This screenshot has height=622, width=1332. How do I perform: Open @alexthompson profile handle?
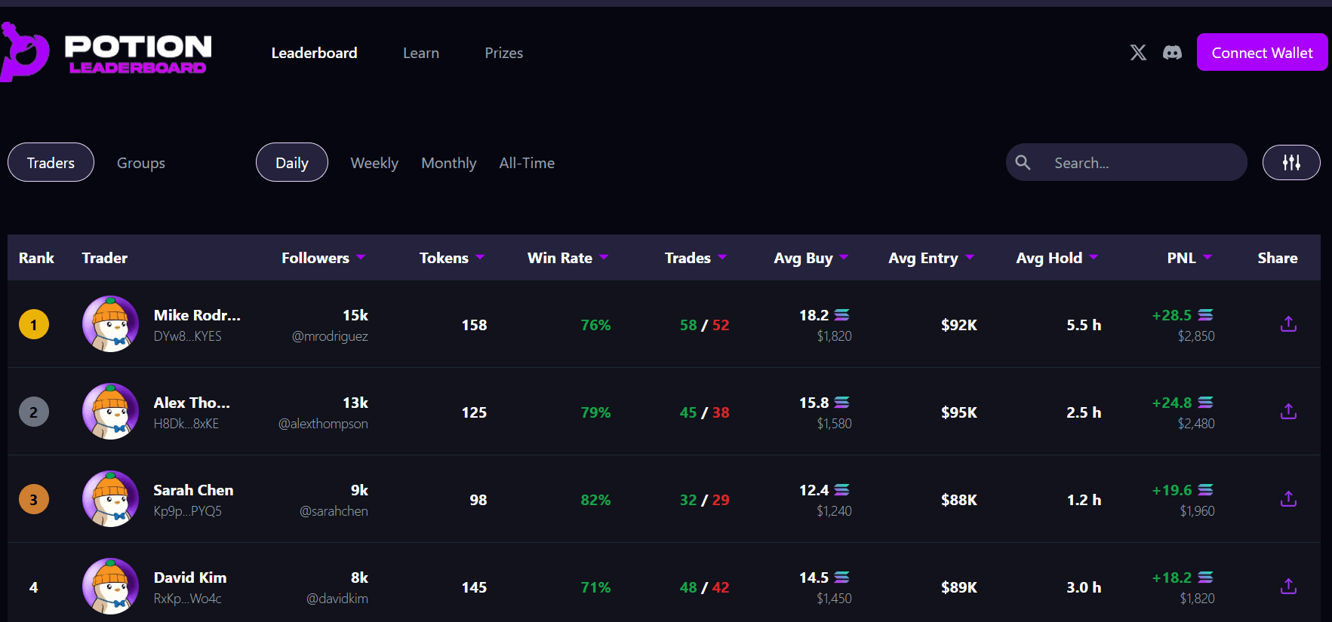point(323,424)
